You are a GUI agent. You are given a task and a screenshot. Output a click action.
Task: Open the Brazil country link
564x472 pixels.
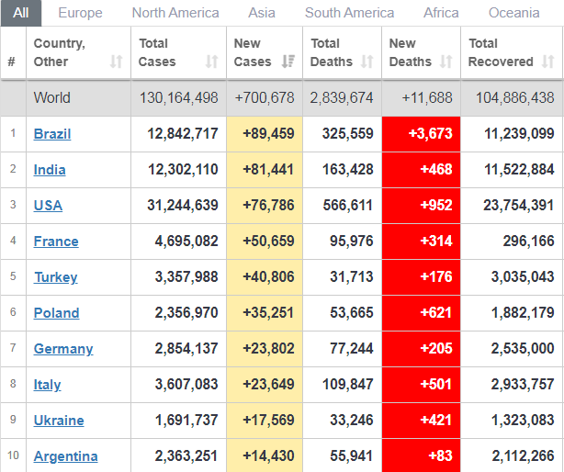[x=52, y=134]
